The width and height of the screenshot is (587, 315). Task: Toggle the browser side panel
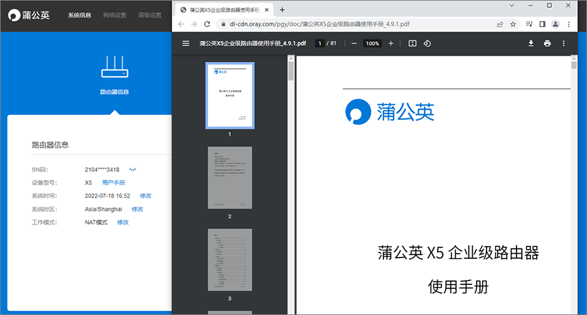pos(542,24)
